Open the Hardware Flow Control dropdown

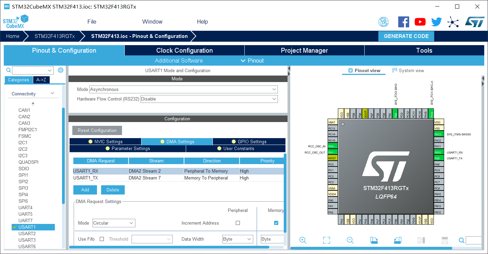209,99
